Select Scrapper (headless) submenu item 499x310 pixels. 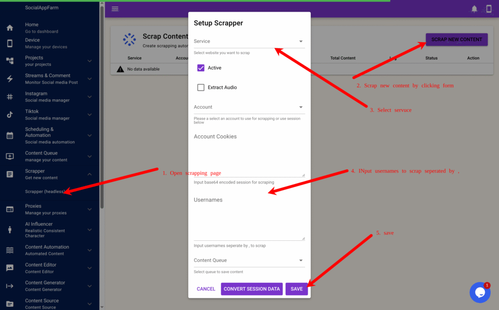click(x=45, y=192)
